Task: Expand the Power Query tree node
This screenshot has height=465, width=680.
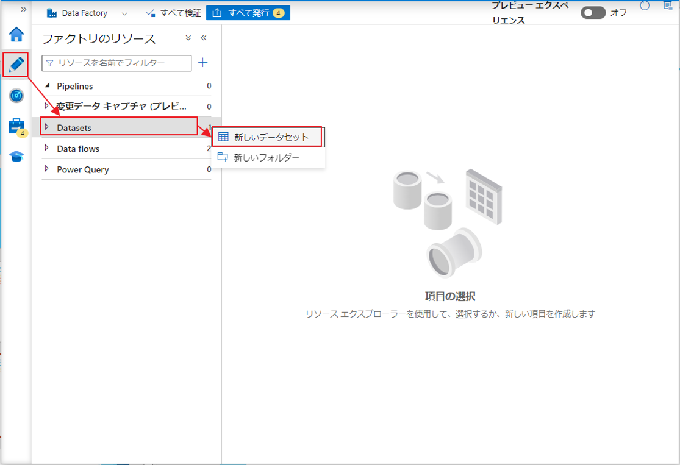Action: coord(47,169)
